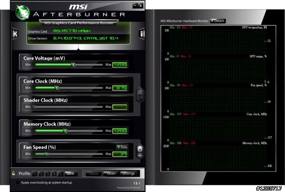The width and height of the screenshot is (285, 192).
Task: Open the fan User Define gear icon
Action: [x=140, y=152]
